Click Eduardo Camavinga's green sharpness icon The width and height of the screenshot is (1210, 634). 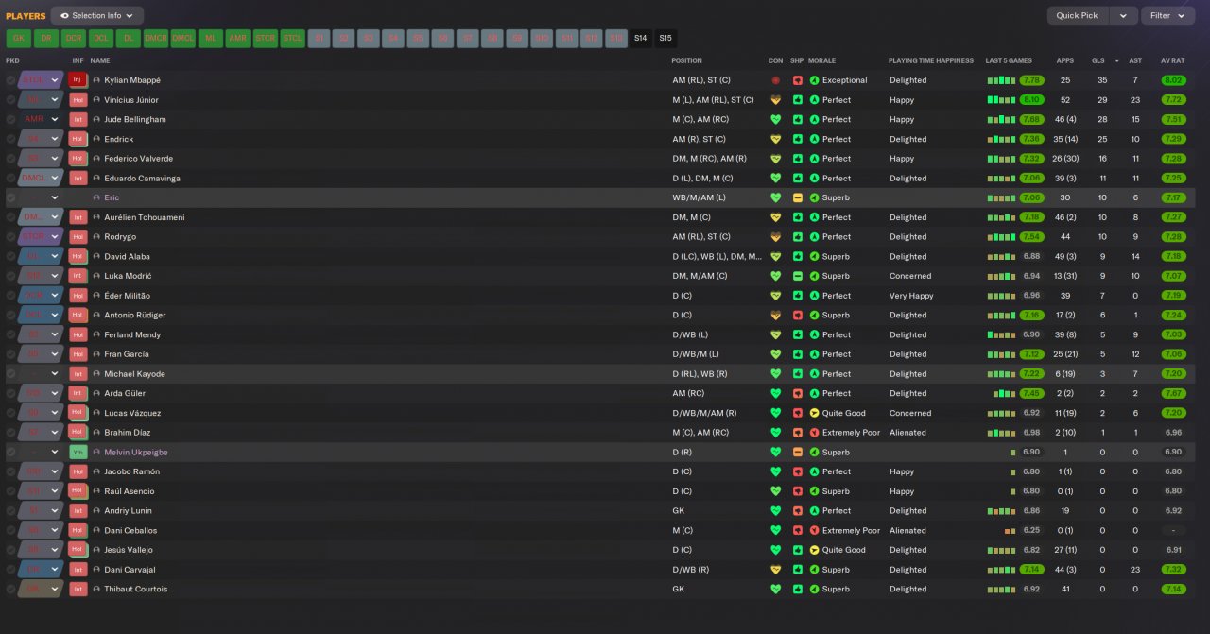797,178
